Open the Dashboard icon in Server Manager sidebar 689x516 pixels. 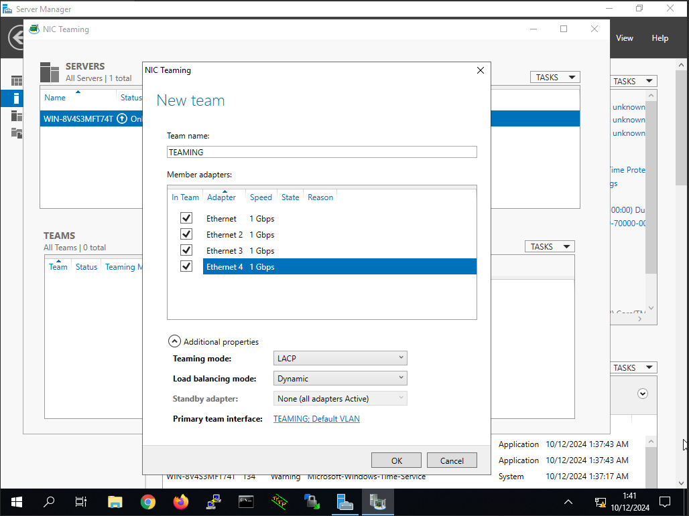click(16, 81)
